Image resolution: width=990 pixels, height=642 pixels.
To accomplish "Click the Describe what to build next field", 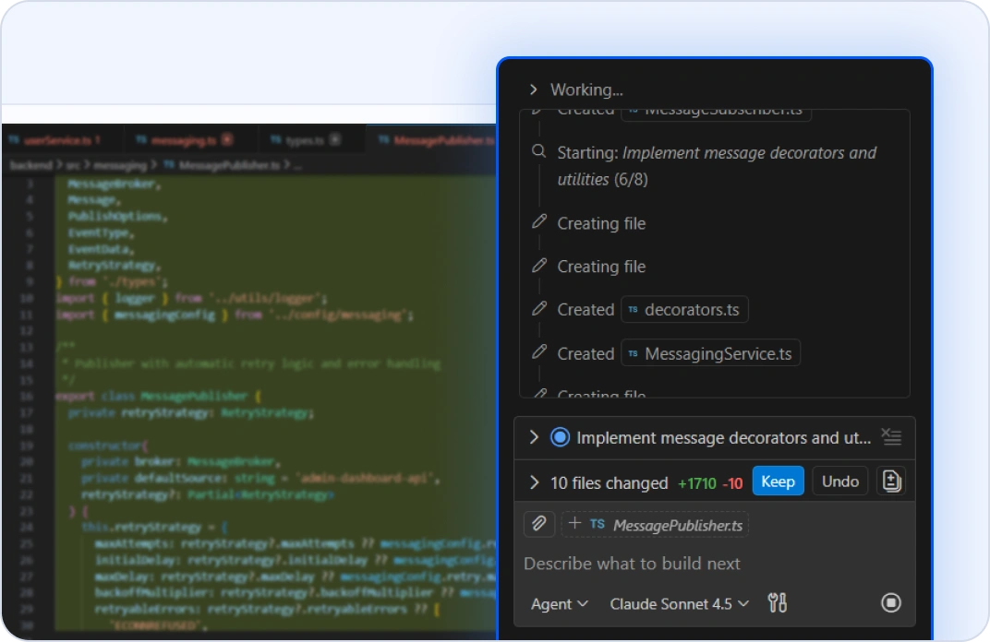I will [x=702, y=564].
